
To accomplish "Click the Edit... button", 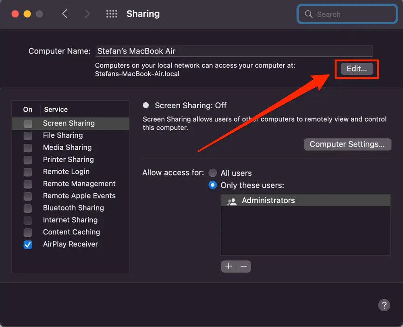I will click(x=357, y=69).
